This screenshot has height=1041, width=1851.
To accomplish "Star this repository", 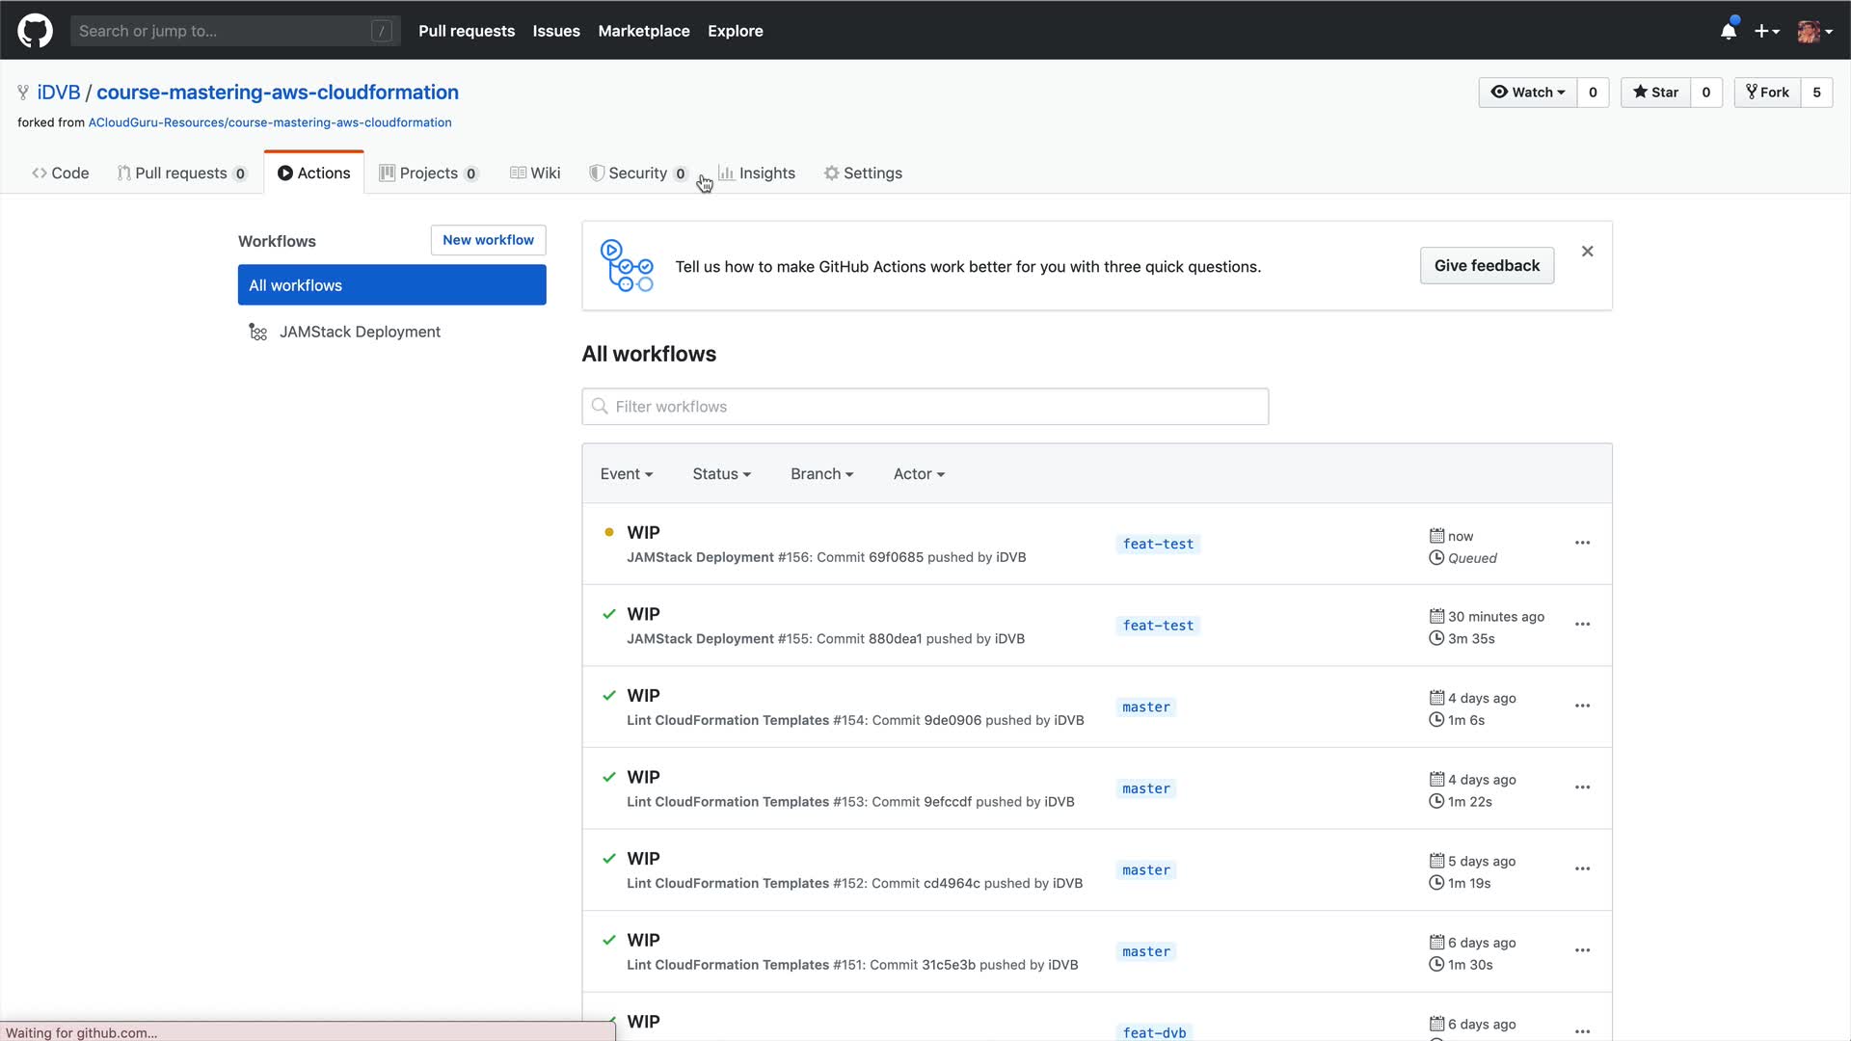I will [x=1655, y=93].
